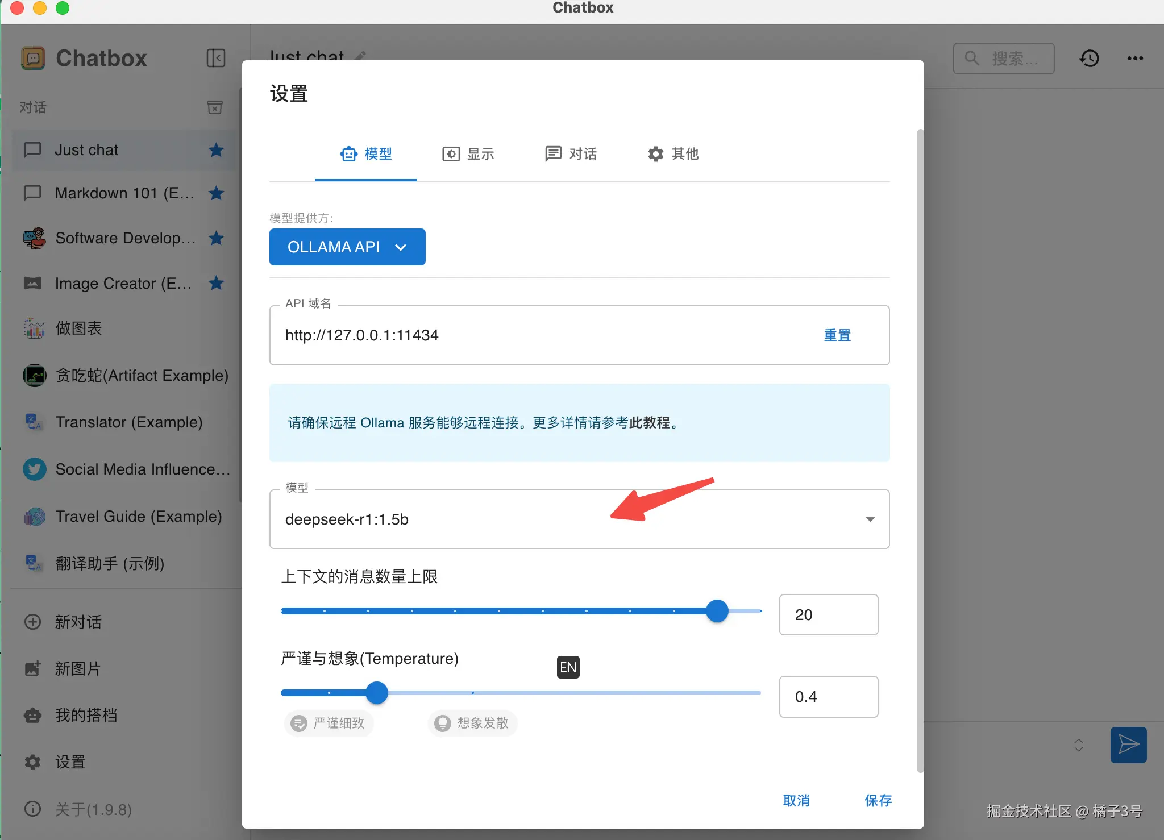Toggle star on Software Developer conversation
The image size is (1164, 840).
(x=216, y=238)
